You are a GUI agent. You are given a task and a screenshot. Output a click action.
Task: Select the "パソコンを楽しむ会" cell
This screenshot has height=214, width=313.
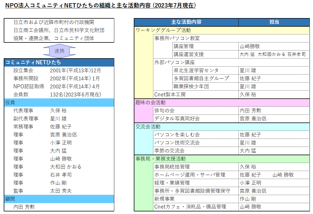196,135
